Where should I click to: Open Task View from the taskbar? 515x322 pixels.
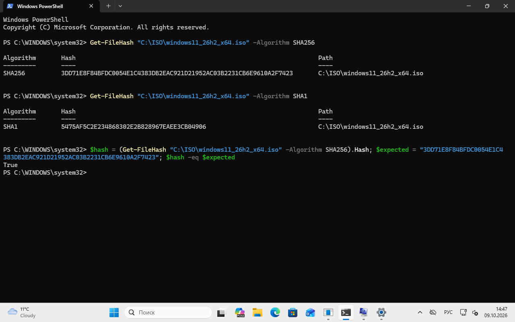222,312
